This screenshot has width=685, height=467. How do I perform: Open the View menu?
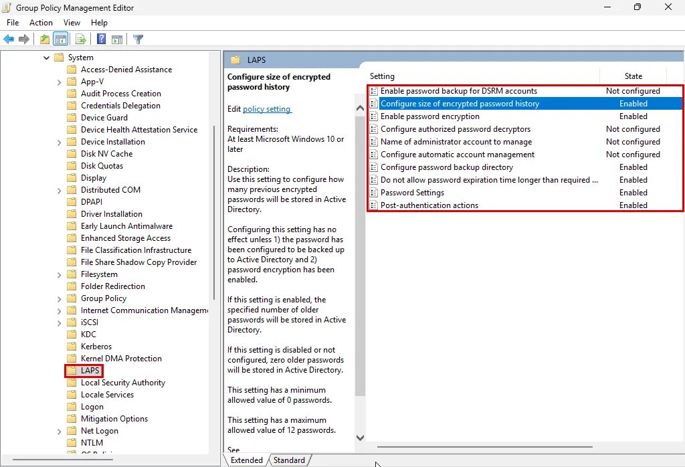[72, 23]
